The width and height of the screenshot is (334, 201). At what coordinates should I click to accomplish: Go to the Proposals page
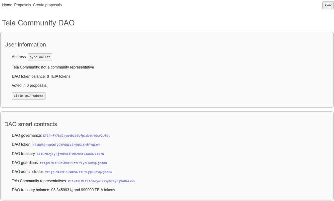click(22, 5)
